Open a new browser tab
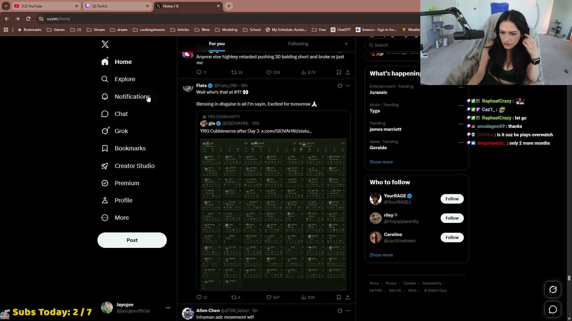The width and height of the screenshot is (572, 321). coord(229,6)
